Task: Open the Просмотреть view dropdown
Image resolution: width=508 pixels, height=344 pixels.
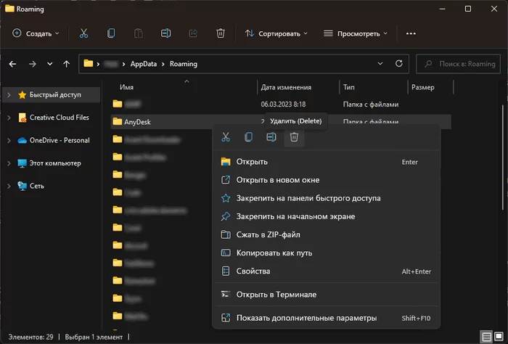Action: tap(356, 33)
